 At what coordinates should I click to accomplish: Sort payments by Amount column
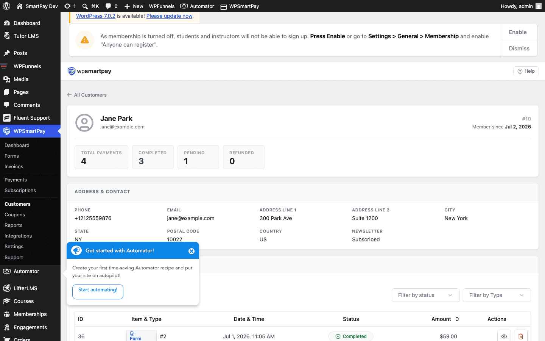point(445,319)
